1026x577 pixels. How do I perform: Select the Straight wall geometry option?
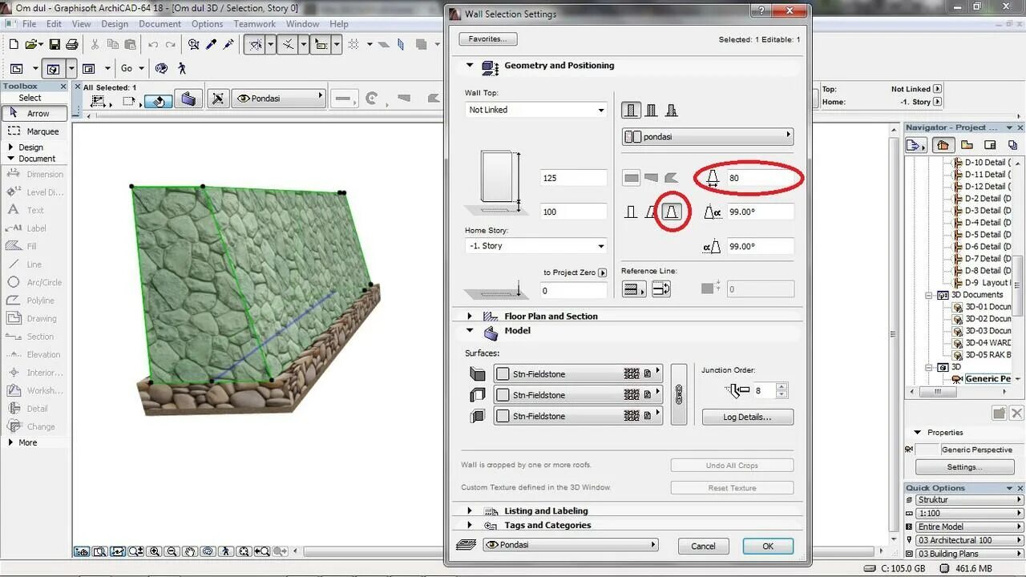(x=632, y=178)
